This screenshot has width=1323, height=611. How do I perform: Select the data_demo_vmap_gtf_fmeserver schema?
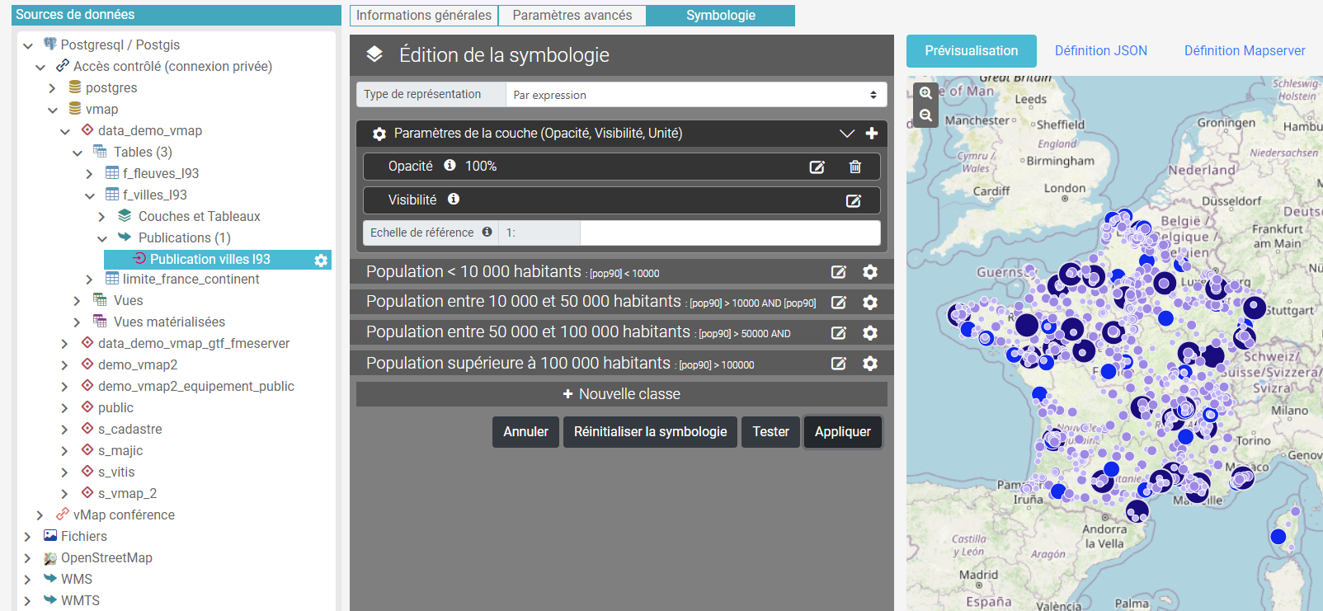194,344
